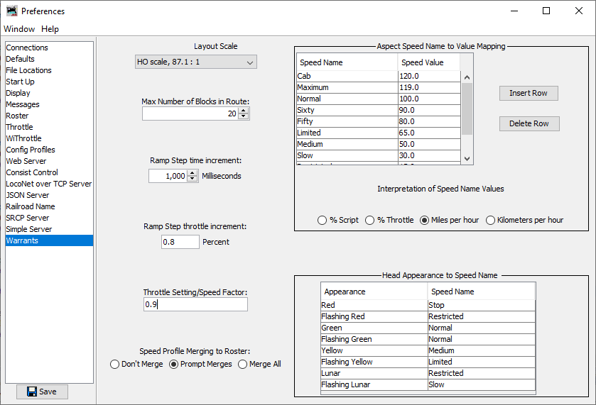
Task: Click the Throttle Setting/Speed Factor field
Action: coord(195,304)
